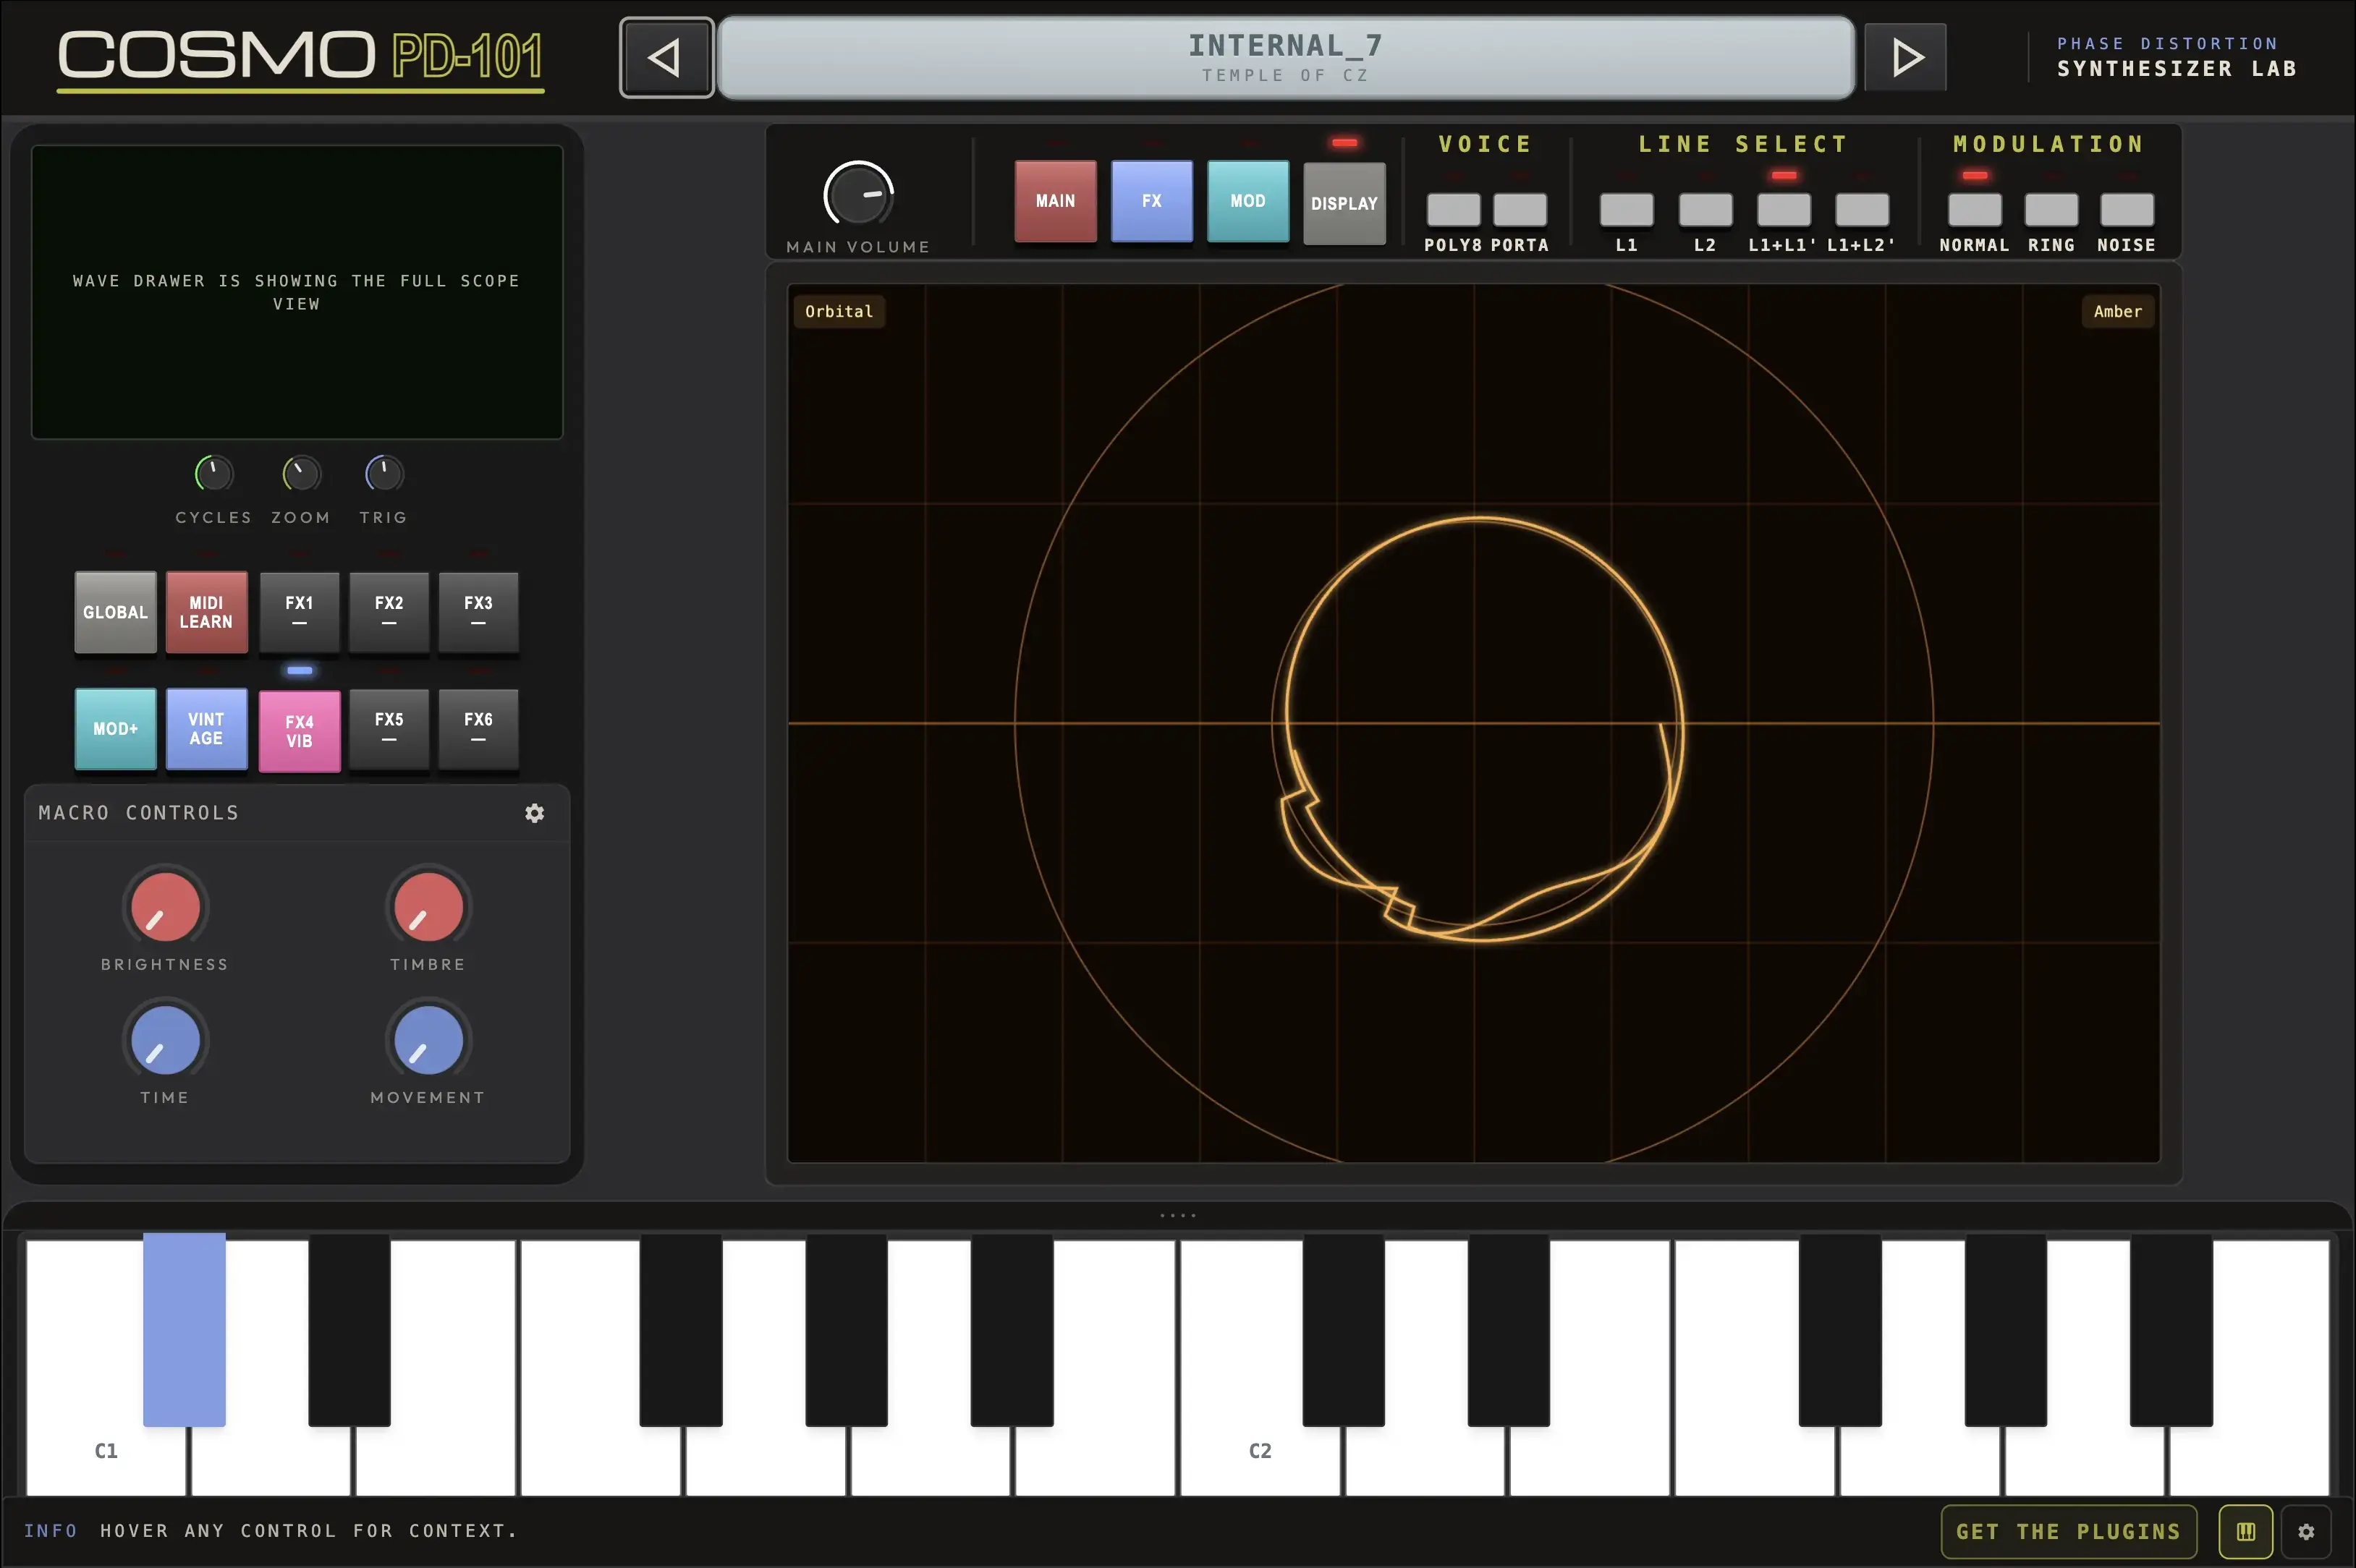Click the TIME macro knob
The height and width of the screenshot is (1568, 2356).
(x=165, y=1040)
